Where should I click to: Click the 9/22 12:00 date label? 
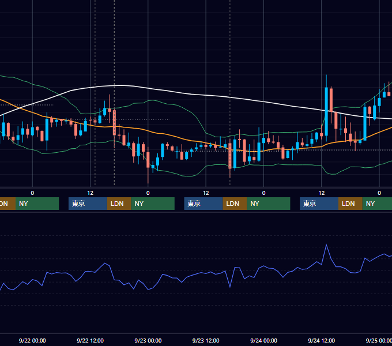click(90, 340)
